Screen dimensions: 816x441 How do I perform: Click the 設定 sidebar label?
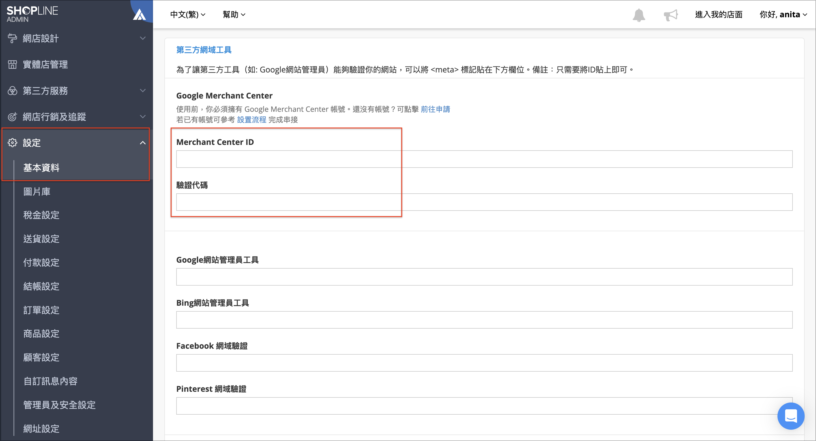(x=32, y=143)
